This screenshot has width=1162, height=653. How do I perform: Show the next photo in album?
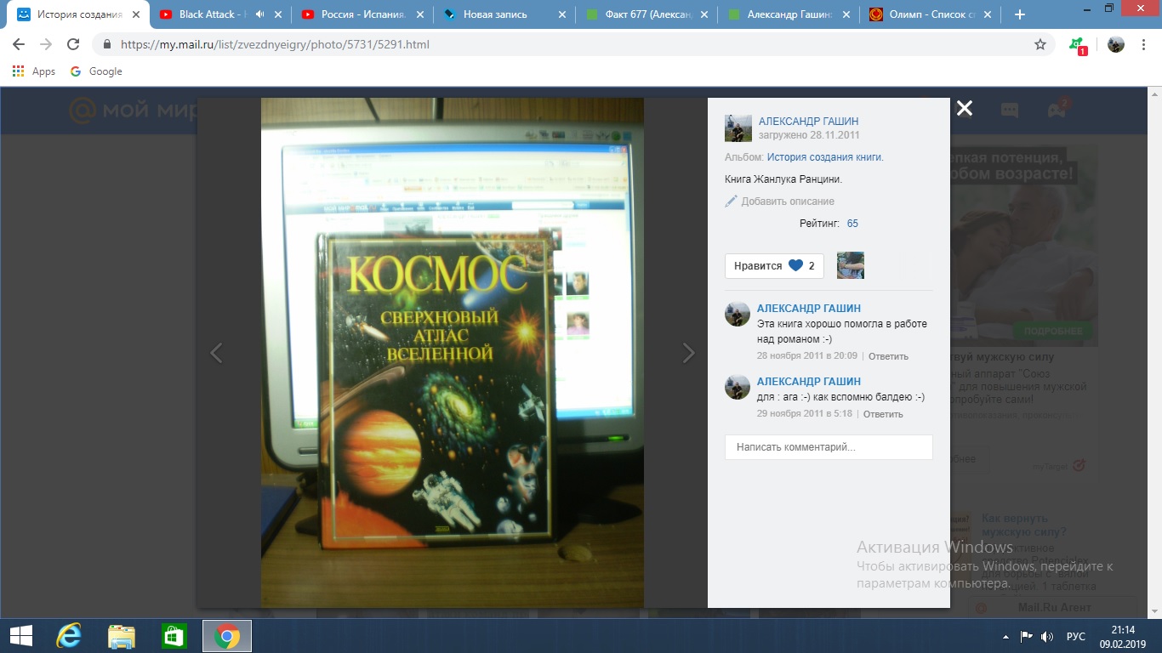(689, 353)
